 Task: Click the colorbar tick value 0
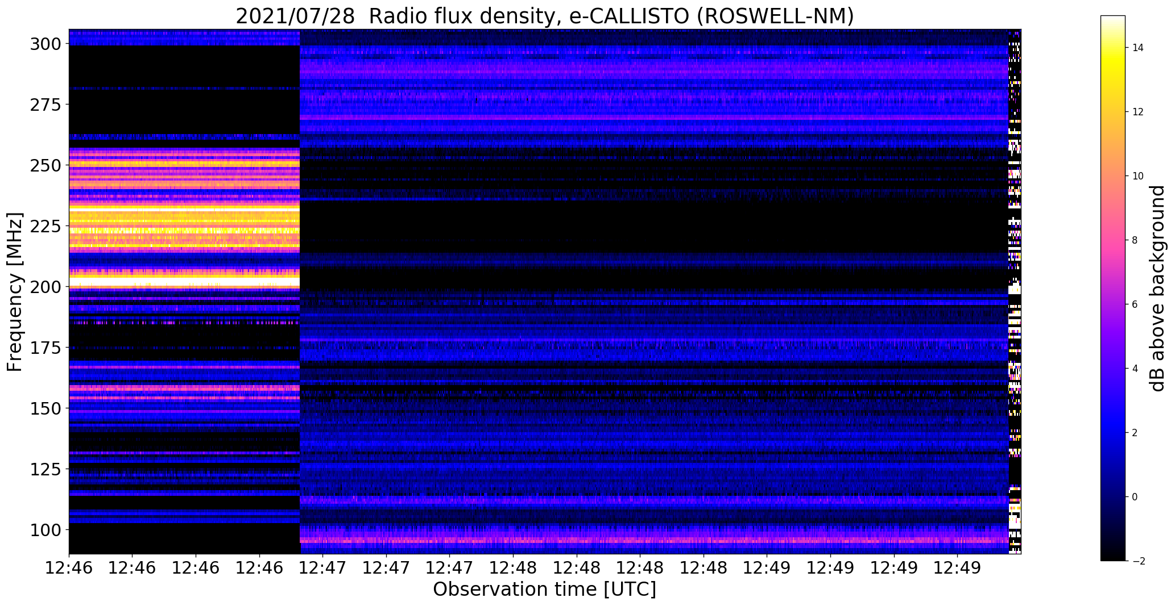[1135, 497]
